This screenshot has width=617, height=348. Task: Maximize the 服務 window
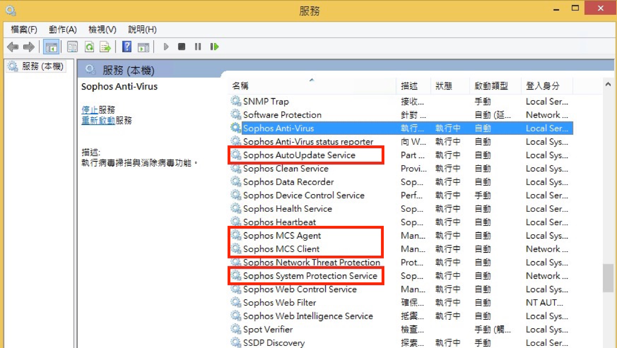(x=575, y=8)
